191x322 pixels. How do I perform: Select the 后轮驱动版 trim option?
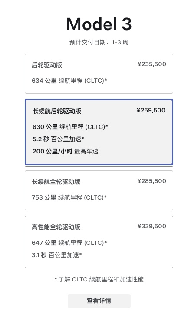[99, 74]
